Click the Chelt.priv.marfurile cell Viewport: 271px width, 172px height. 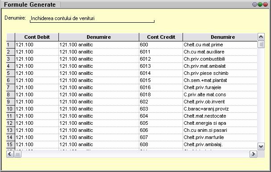[x=220, y=137]
